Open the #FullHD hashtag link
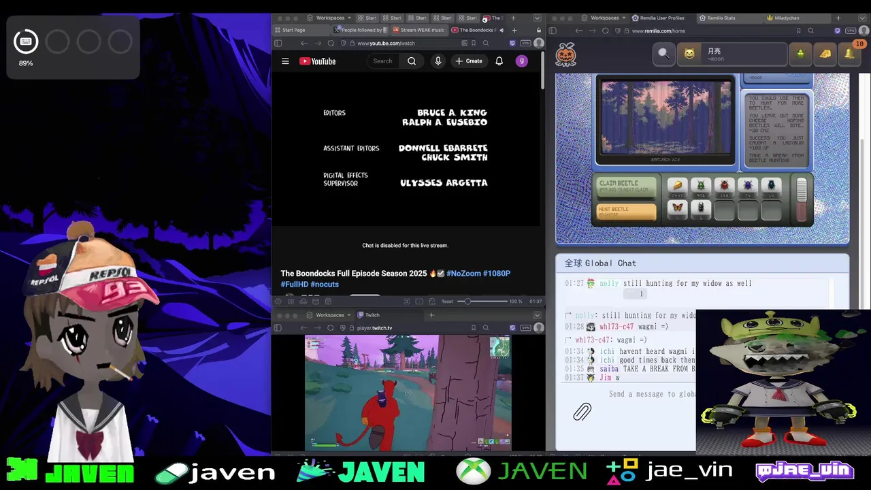 pos(294,284)
